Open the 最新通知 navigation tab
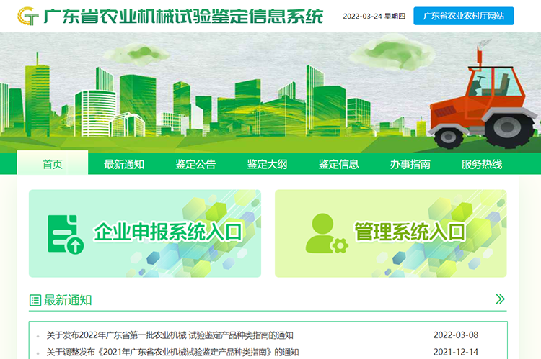This screenshot has height=359, width=541. [124, 164]
